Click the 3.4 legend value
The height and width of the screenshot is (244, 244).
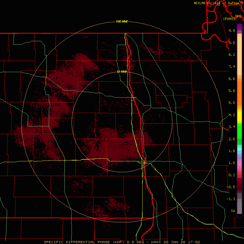(232, 127)
